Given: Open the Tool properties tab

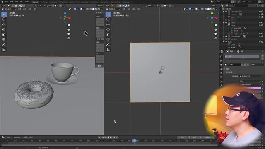Looking at the screenshot, I should [x=222, y=57].
